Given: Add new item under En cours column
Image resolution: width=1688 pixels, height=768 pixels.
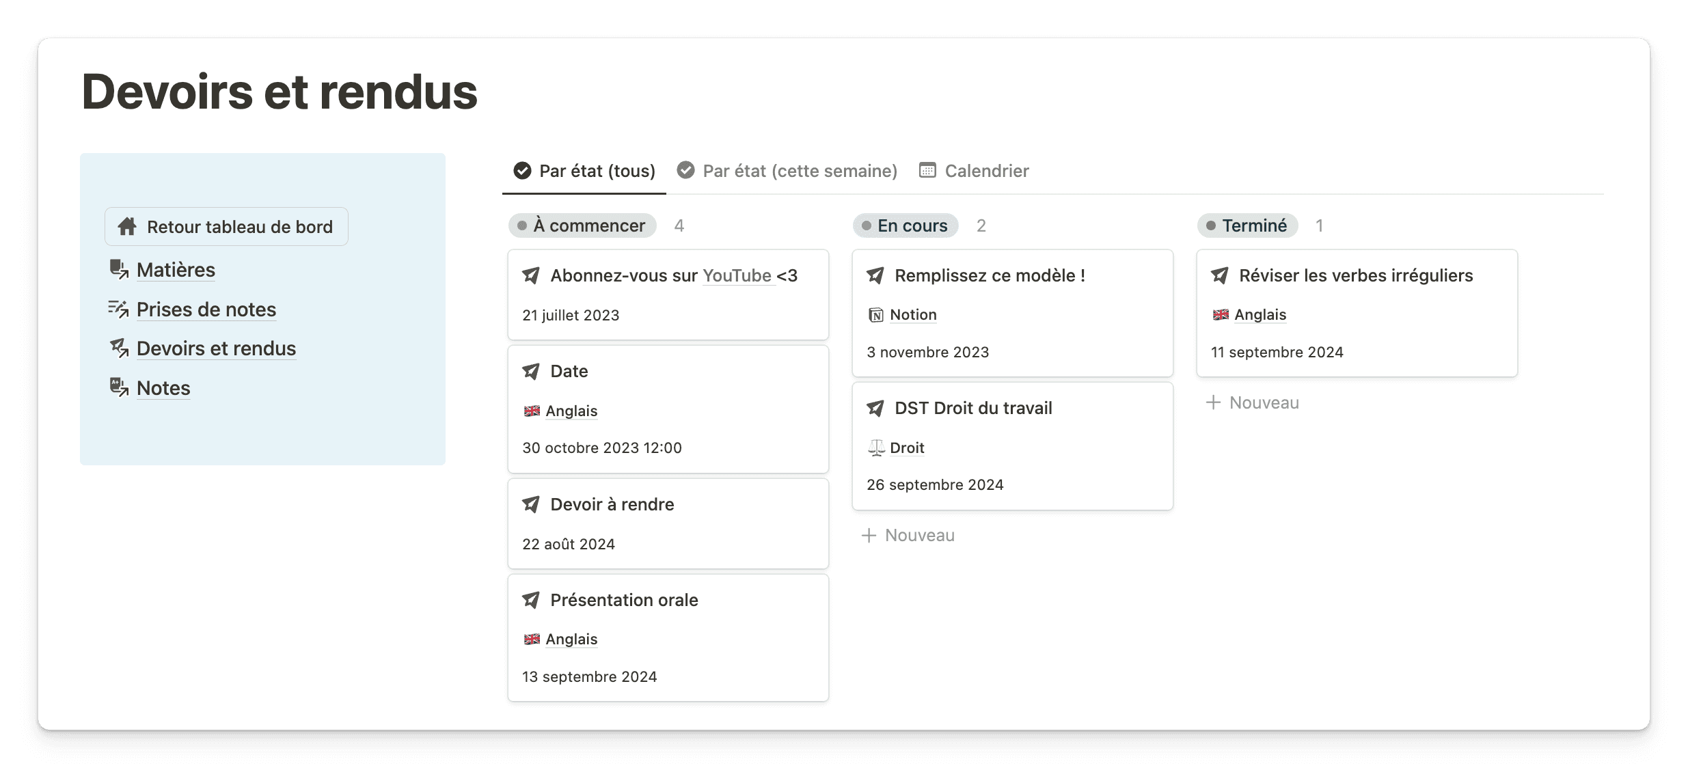Looking at the screenshot, I should click(x=908, y=535).
